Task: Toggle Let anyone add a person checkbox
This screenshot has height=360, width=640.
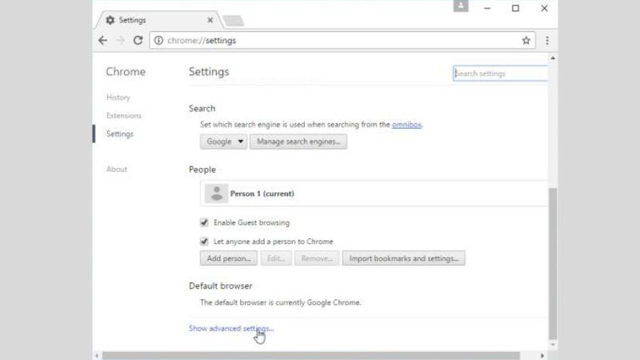Action: pos(204,241)
